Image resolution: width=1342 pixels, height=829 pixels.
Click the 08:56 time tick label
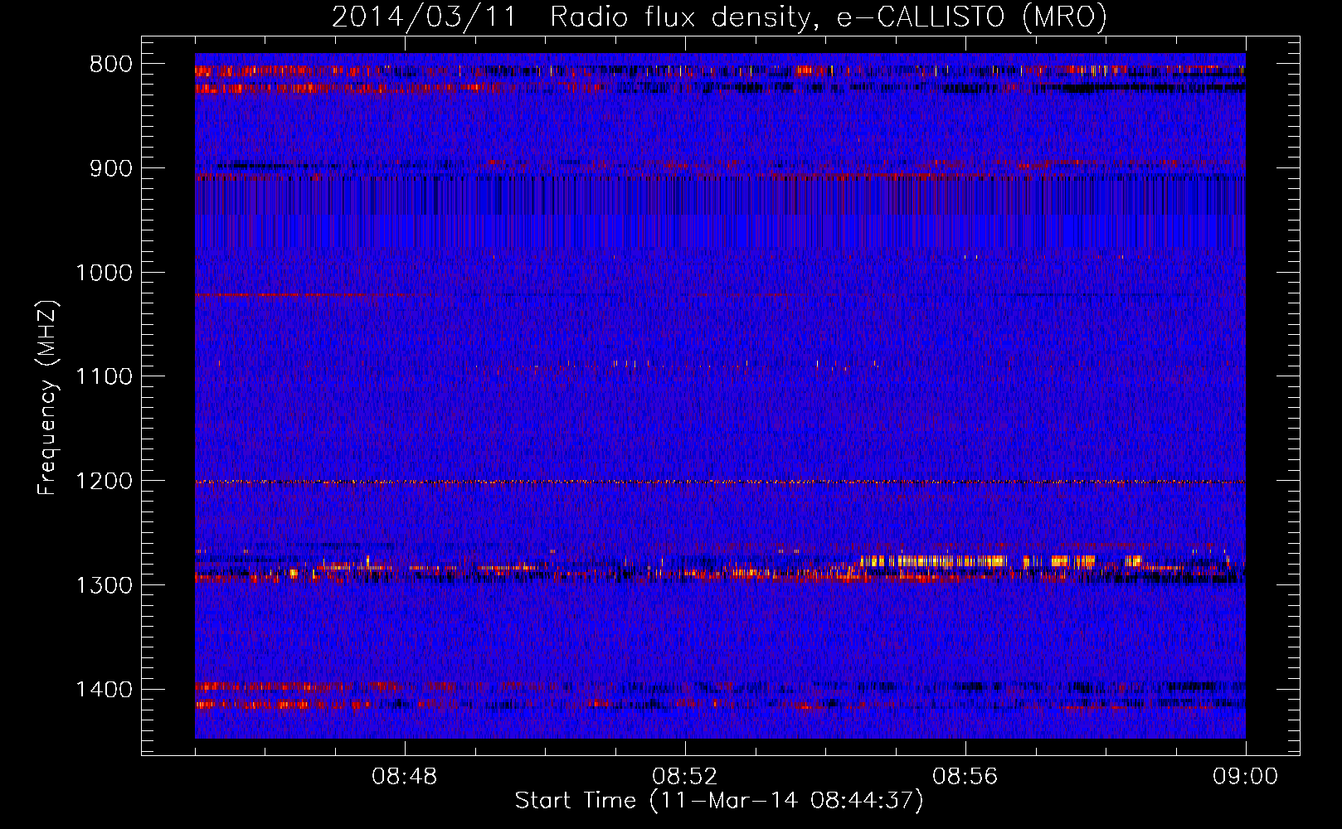[965, 777]
